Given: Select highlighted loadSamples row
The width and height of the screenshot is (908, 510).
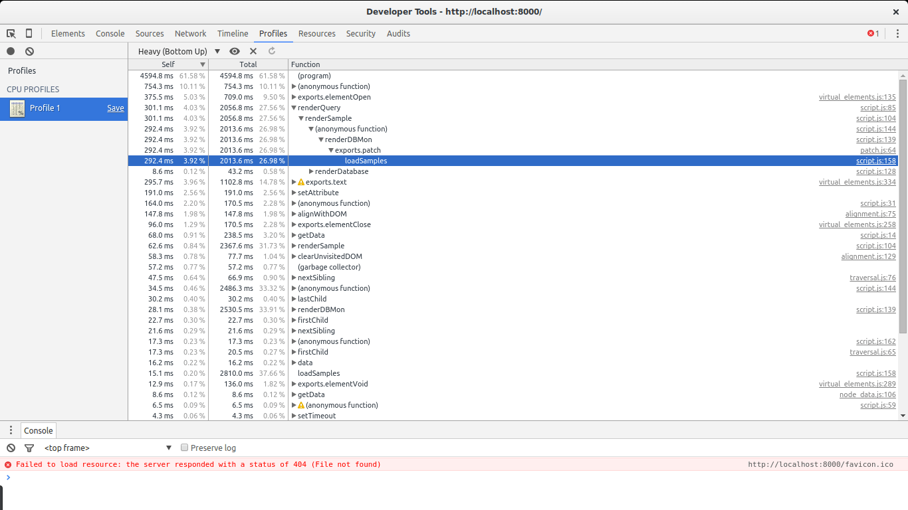Looking at the screenshot, I should click(512, 161).
